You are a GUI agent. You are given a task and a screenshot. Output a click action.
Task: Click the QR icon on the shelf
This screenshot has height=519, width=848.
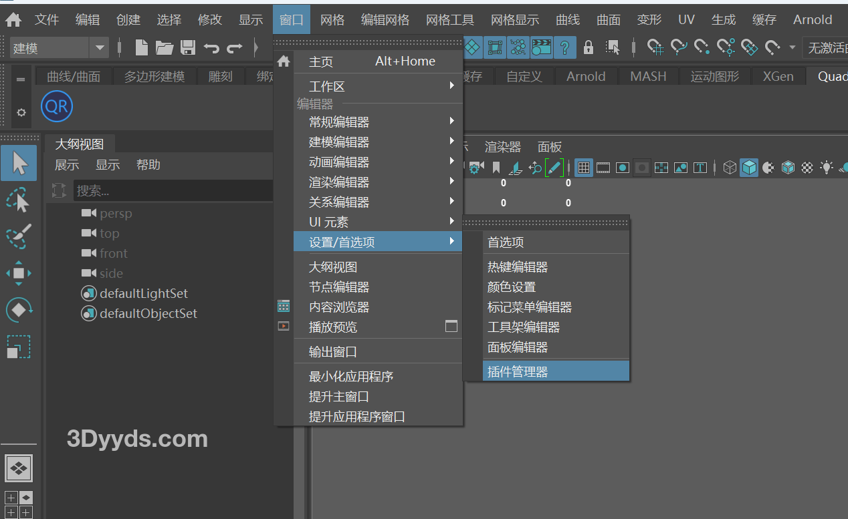tap(56, 106)
